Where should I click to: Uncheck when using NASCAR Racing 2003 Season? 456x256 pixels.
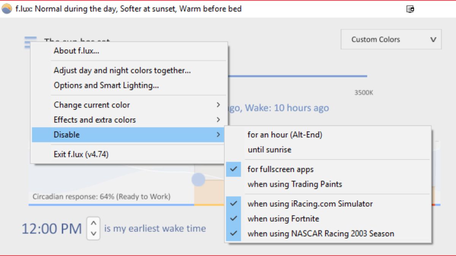[328, 234]
